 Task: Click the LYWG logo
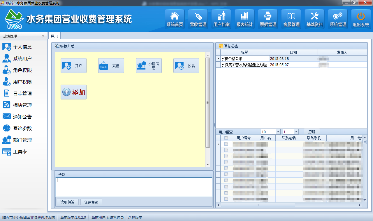coord(14,19)
